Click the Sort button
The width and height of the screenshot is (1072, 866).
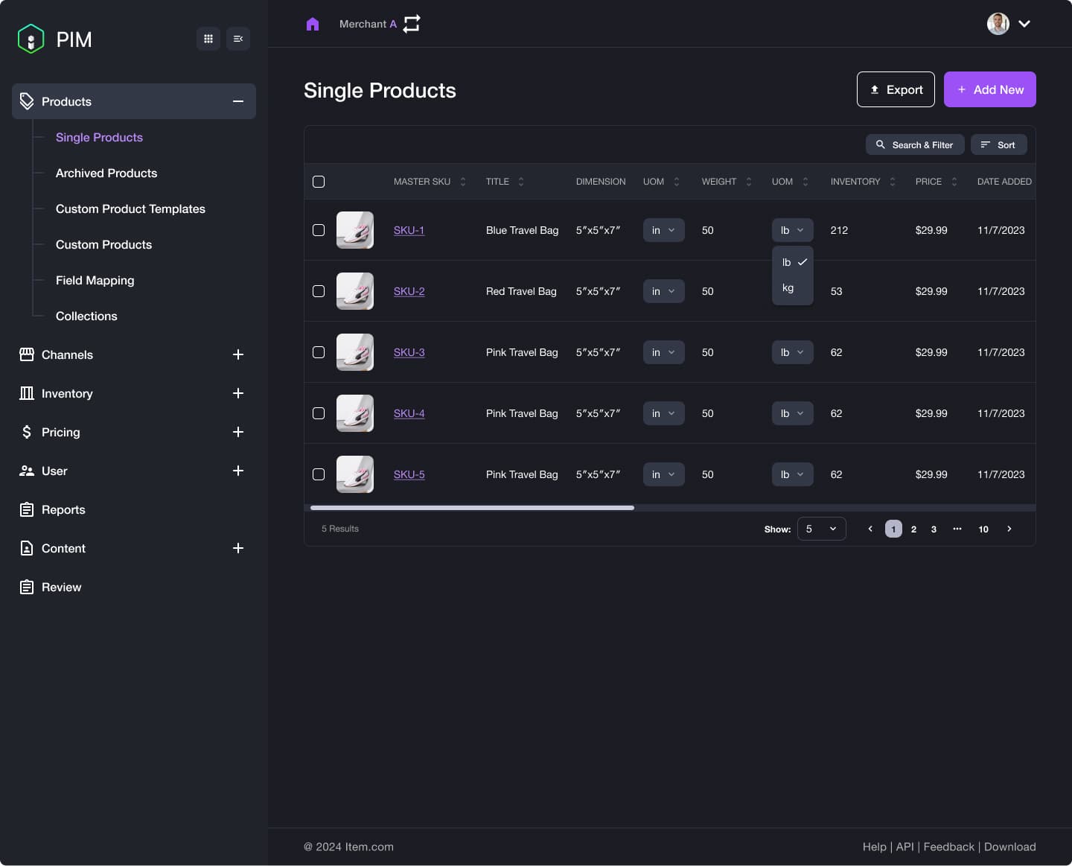point(999,144)
